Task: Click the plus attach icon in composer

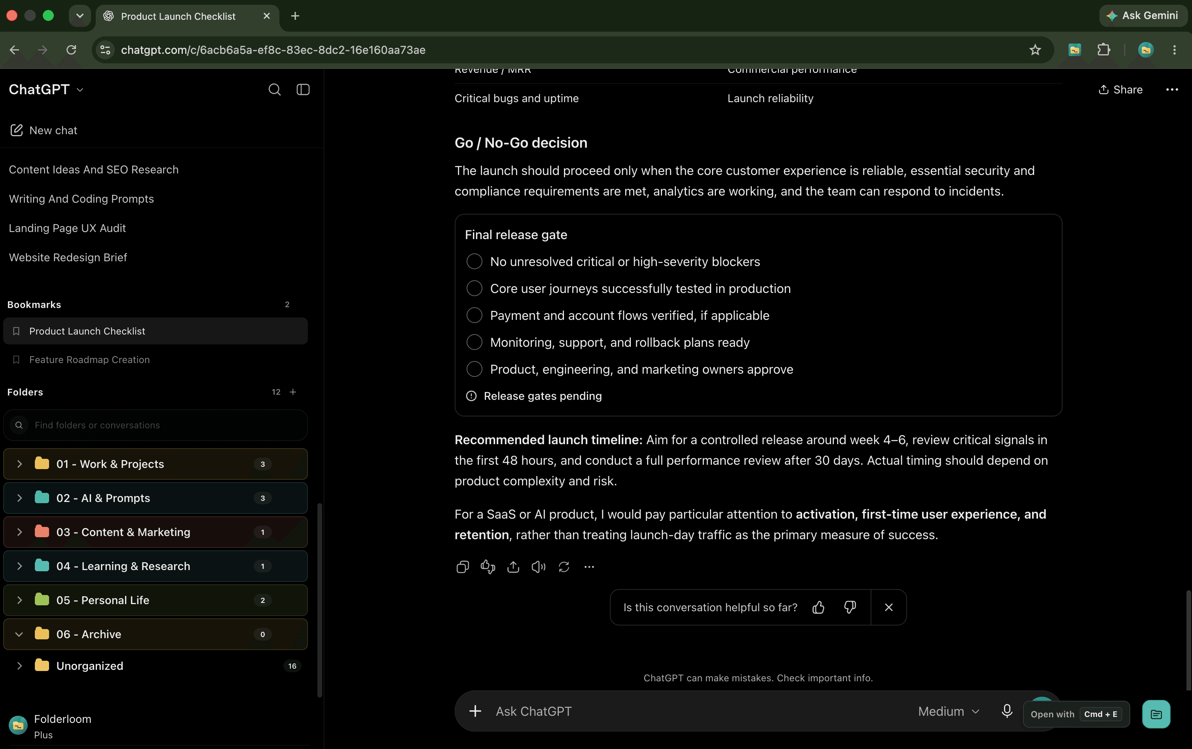Action: (475, 711)
